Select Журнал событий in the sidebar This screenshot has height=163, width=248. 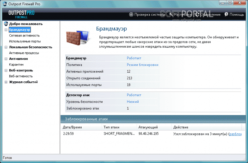pyautogui.click(x=24, y=82)
